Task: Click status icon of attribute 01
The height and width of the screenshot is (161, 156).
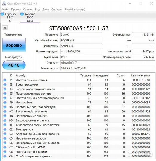Action: [5, 80]
